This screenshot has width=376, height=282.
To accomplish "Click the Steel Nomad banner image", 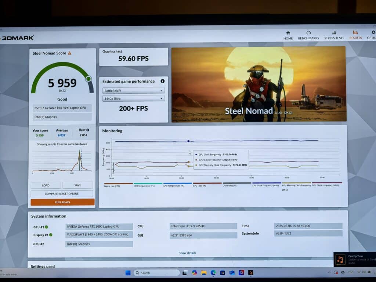I will click(259, 84).
